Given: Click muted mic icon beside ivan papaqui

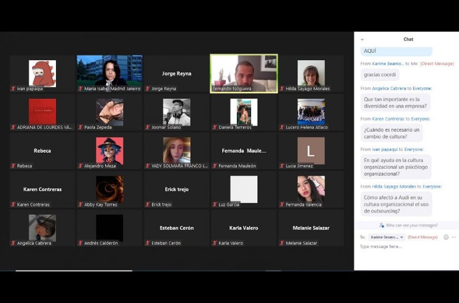Looking at the screenshot, I should point(13,89).
